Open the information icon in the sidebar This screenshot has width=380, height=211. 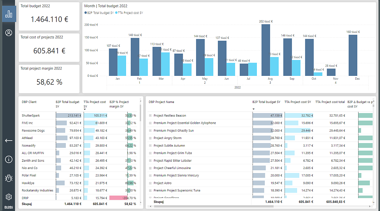point(9,160)
